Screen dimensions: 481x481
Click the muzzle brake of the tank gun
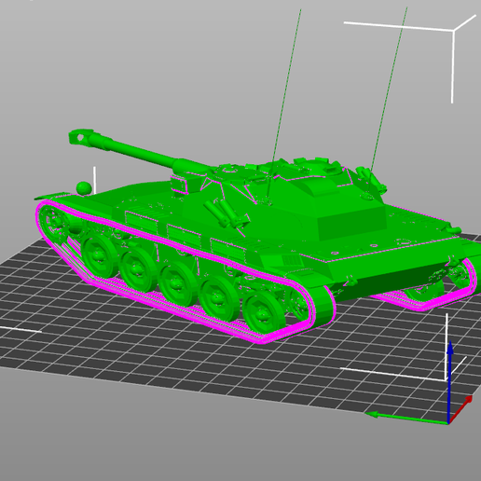(x=81, y=136)
